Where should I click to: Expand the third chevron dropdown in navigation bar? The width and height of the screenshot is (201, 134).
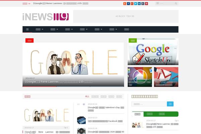click(69, 29)
